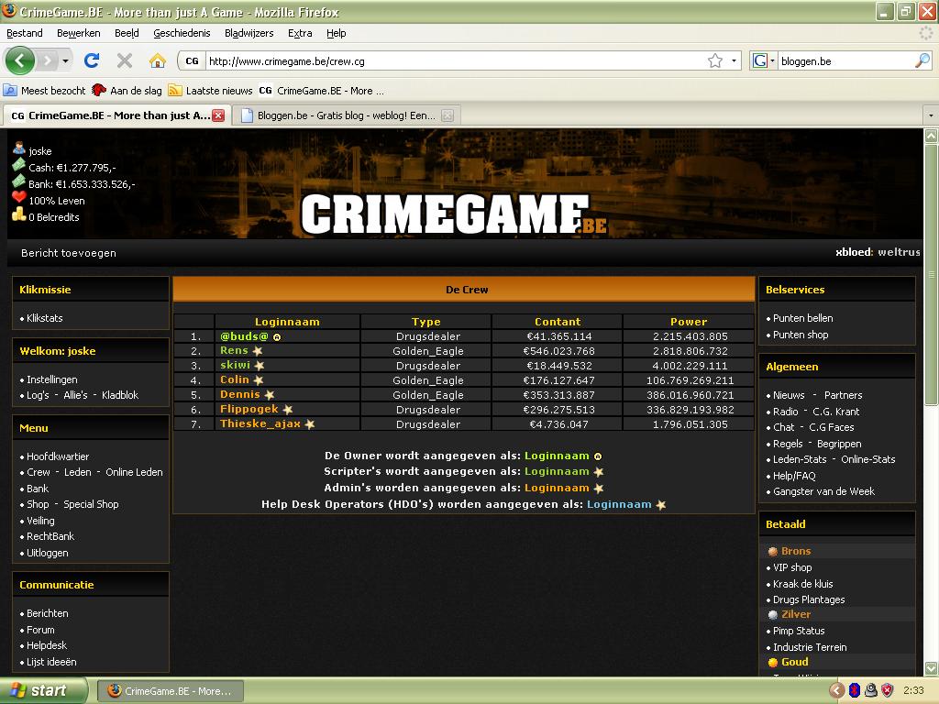Click the Zilver medal icon

772,615
